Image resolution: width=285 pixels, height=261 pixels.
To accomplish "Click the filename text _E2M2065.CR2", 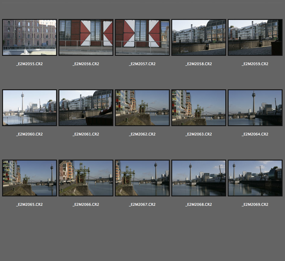I will [x=29, y=205].
